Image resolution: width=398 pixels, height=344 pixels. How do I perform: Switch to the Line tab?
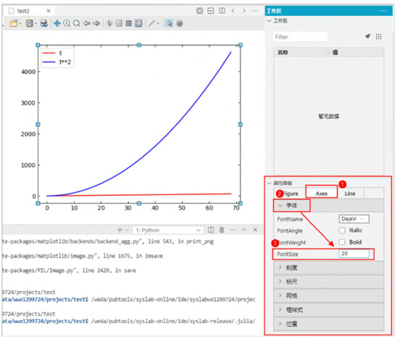pos(350,194)
